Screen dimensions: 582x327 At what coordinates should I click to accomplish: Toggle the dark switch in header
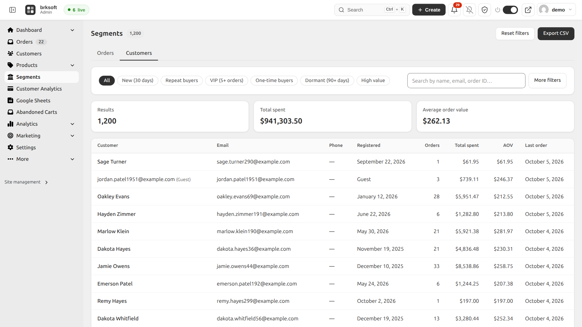(510, 10)
